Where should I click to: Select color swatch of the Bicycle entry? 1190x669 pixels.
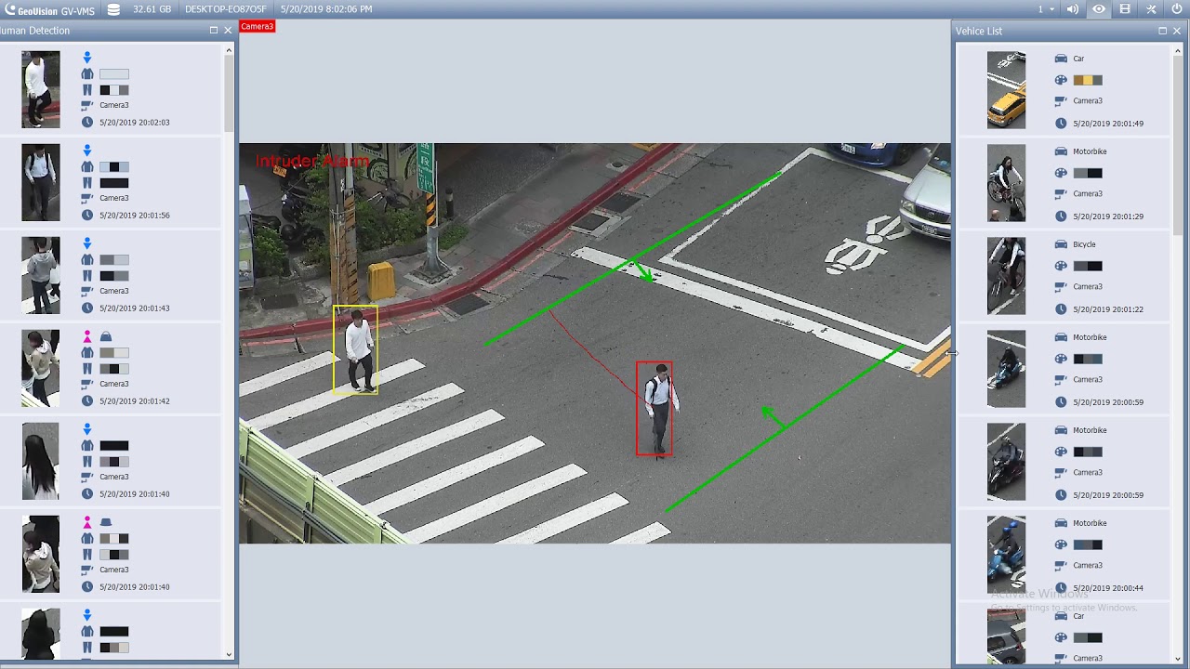point(1088,266)
